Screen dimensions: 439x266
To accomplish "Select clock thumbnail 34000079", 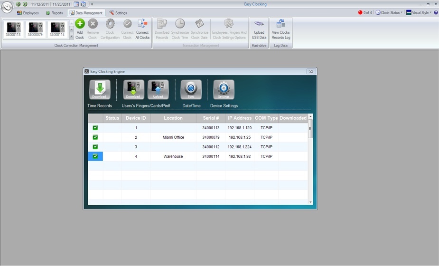I will (x=35, y=29).
